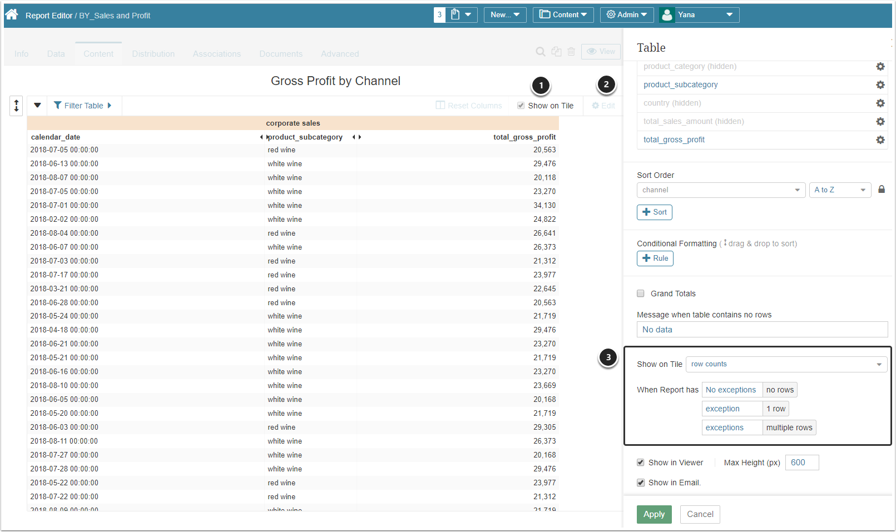This screenshot has width=896, height=532.
Task: Add a conditional formatting Rule
Action: [655, 258]
